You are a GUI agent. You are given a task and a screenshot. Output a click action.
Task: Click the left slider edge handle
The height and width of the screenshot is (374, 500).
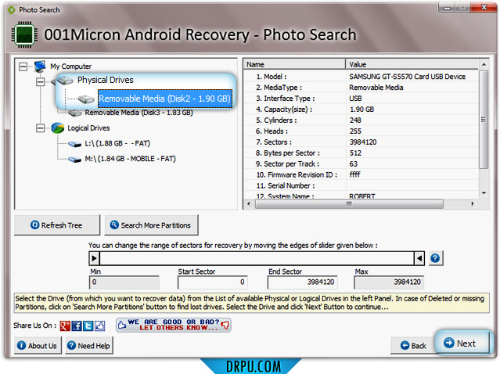pos(94,258)
